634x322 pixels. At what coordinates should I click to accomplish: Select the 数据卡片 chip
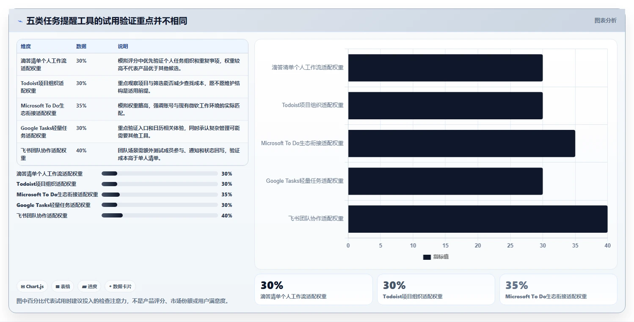(x=120, y=286)
